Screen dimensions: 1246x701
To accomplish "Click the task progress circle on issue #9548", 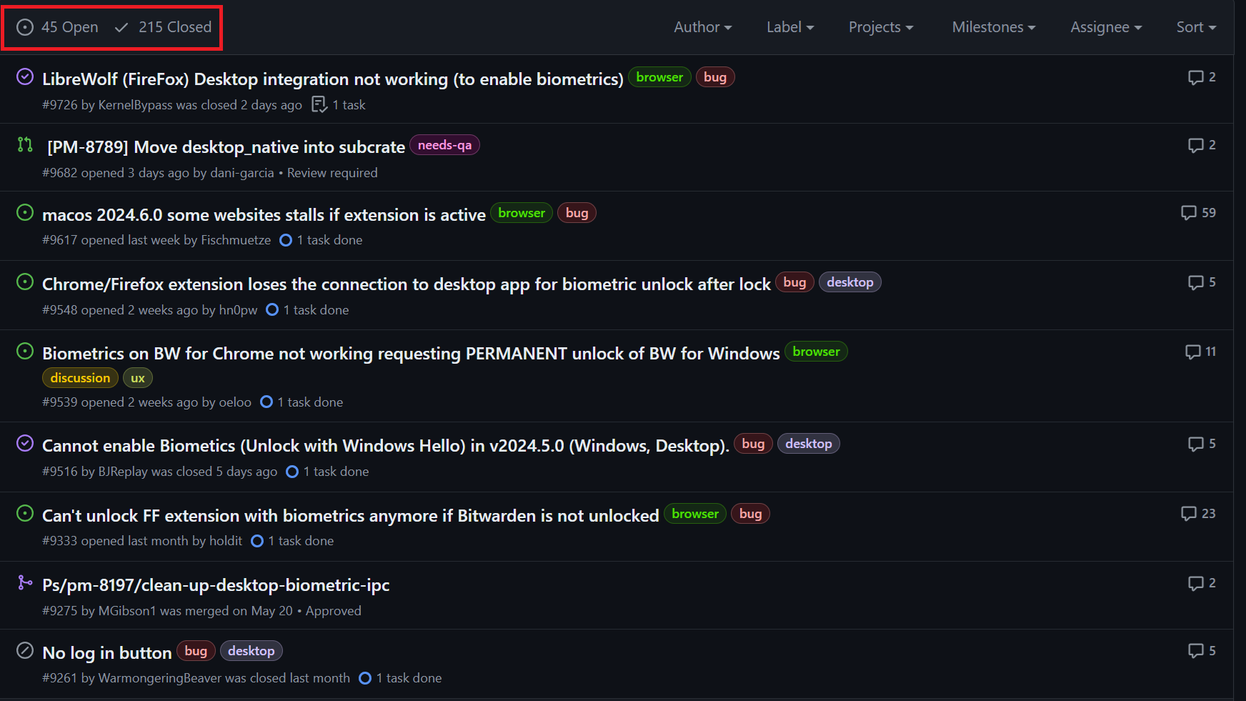I will pos(272,309).
